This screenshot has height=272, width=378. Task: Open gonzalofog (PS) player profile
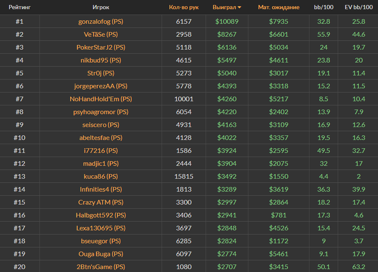coord(101,22)
